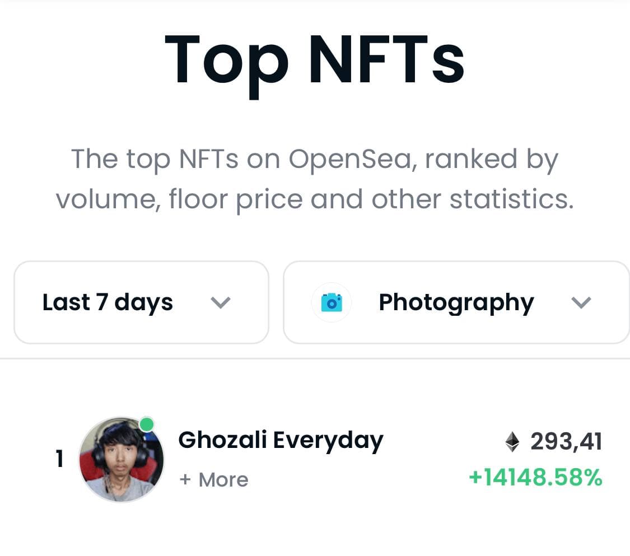Screen dimensions: 630x556
Task: Click the rank number 1 entry
Action: [x=59, y=459]
